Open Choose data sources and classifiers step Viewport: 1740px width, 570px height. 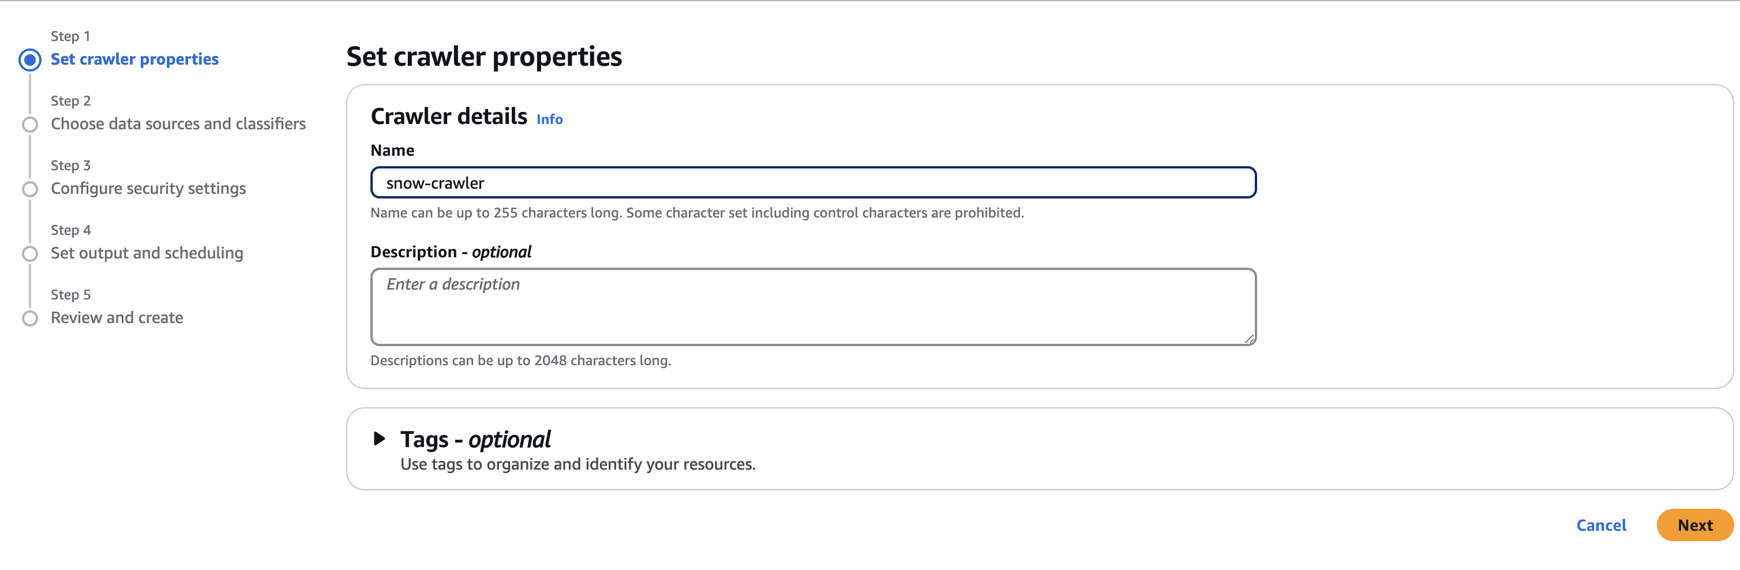point(178,123)
